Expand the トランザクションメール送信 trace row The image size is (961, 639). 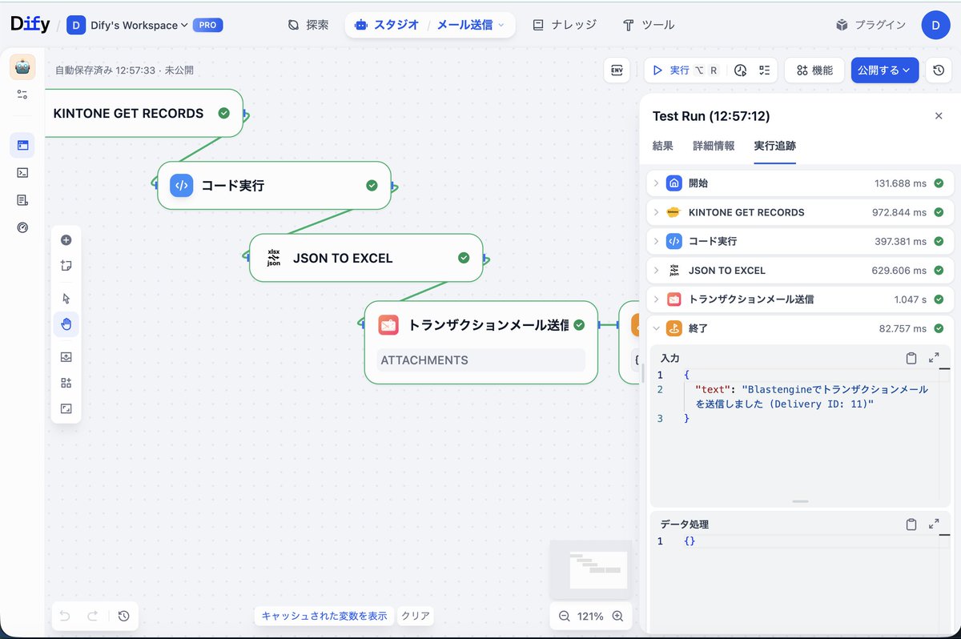point(799,299)
